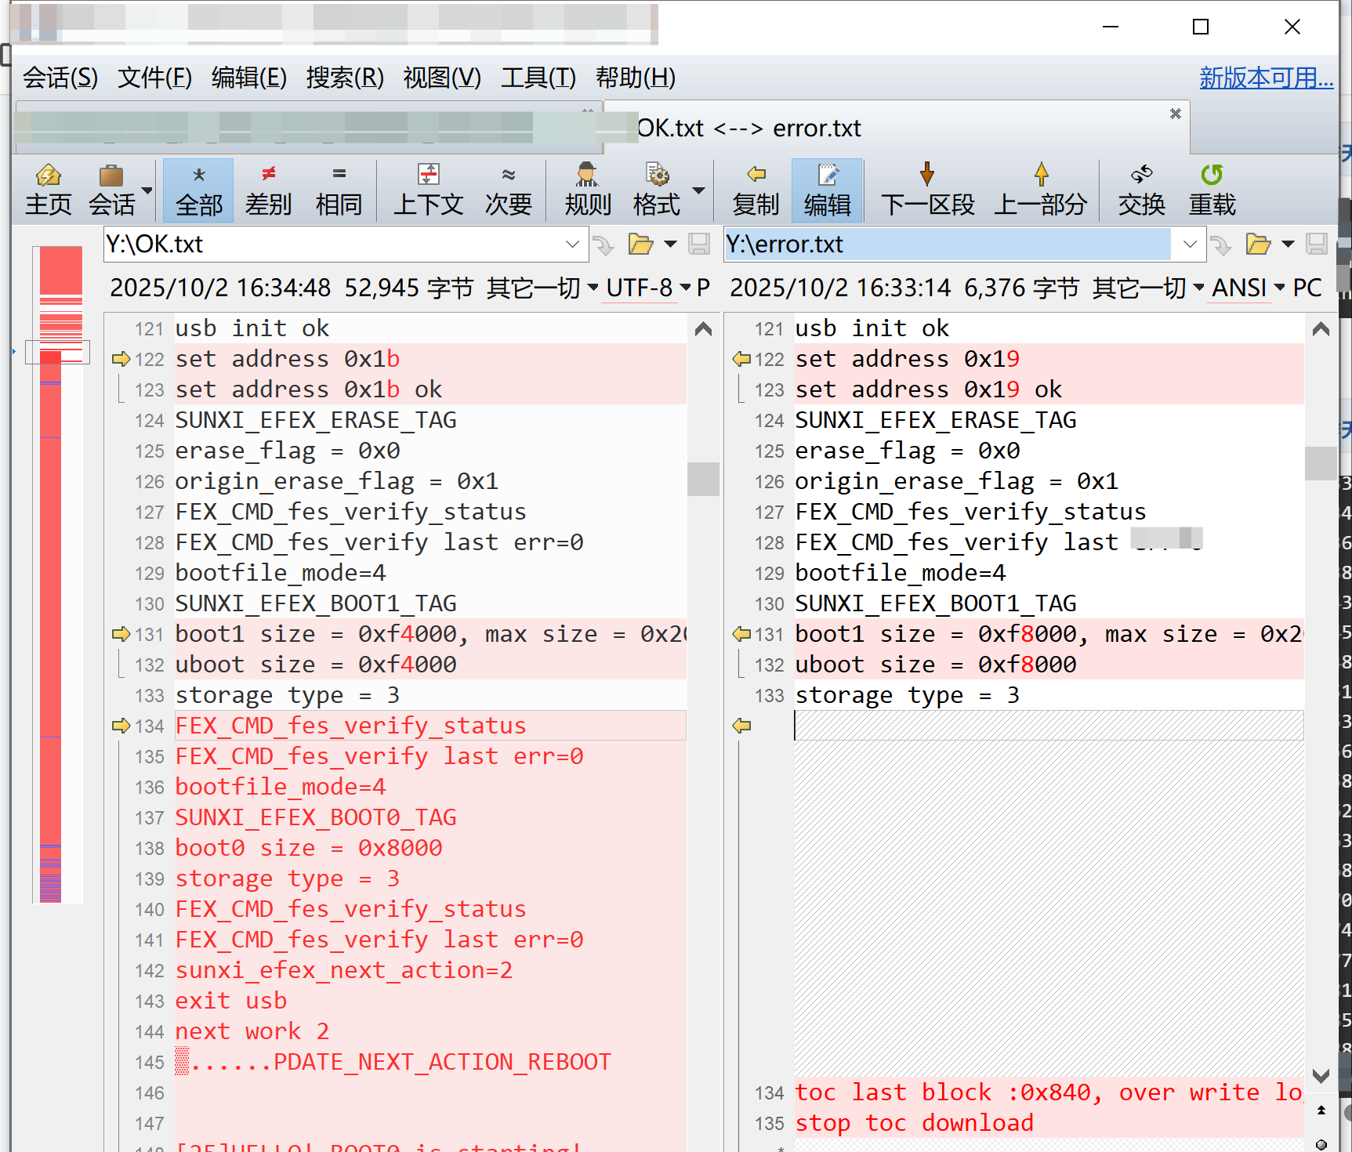The width and height of the screenshot is (1352, 1152).
Task: Open the Tools (工具) menu
Action: [x=538, y=78]
